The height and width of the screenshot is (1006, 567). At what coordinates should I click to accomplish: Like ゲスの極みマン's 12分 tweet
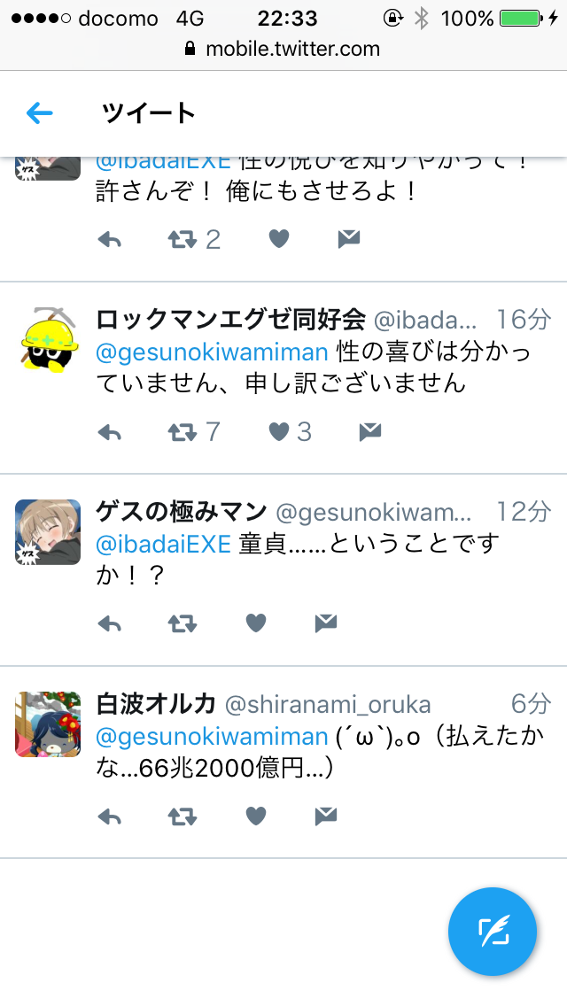[256, 623]
